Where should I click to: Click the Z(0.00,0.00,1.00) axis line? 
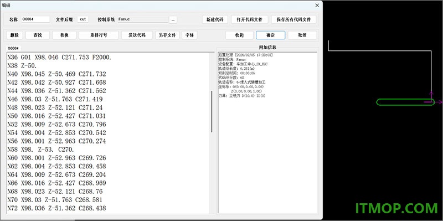coord(246,91)
